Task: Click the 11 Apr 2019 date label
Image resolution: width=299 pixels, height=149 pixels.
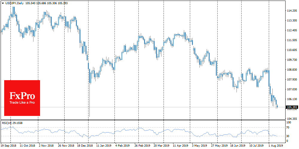Action: pyautogui.click(x=181, y=146)
